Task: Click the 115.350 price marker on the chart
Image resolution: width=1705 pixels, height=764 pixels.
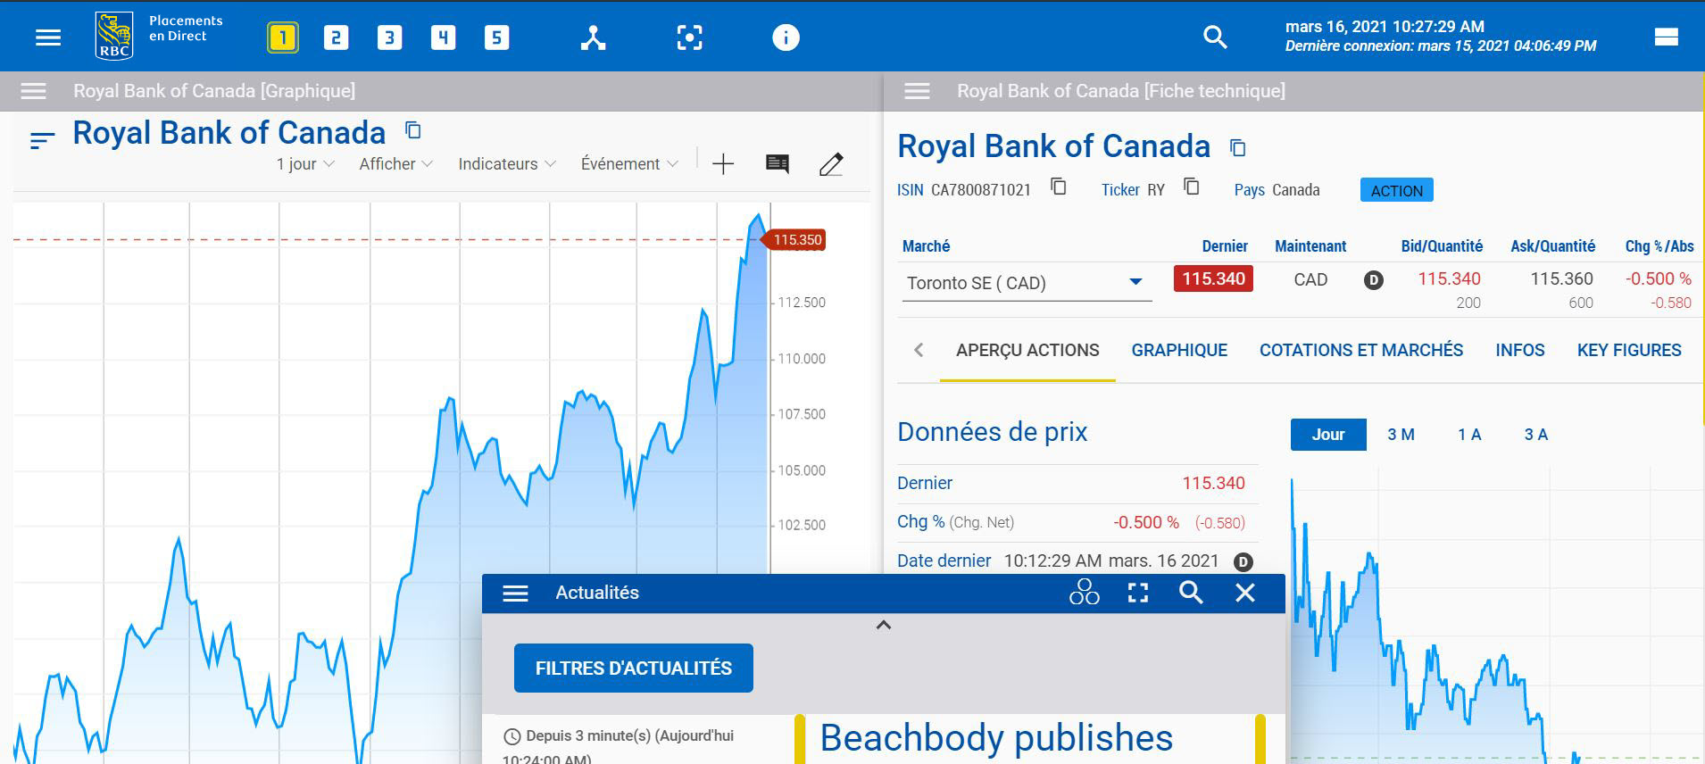Action: pyautogui.click(x=794, y=240)
